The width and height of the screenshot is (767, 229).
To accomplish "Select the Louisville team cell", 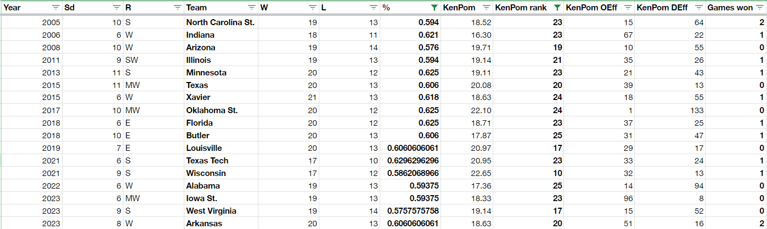I will tap(221, 148).
